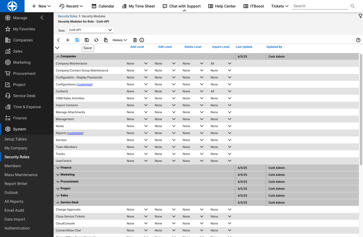
Task: Click the Save and Close icon
Action: pos(87,40)
